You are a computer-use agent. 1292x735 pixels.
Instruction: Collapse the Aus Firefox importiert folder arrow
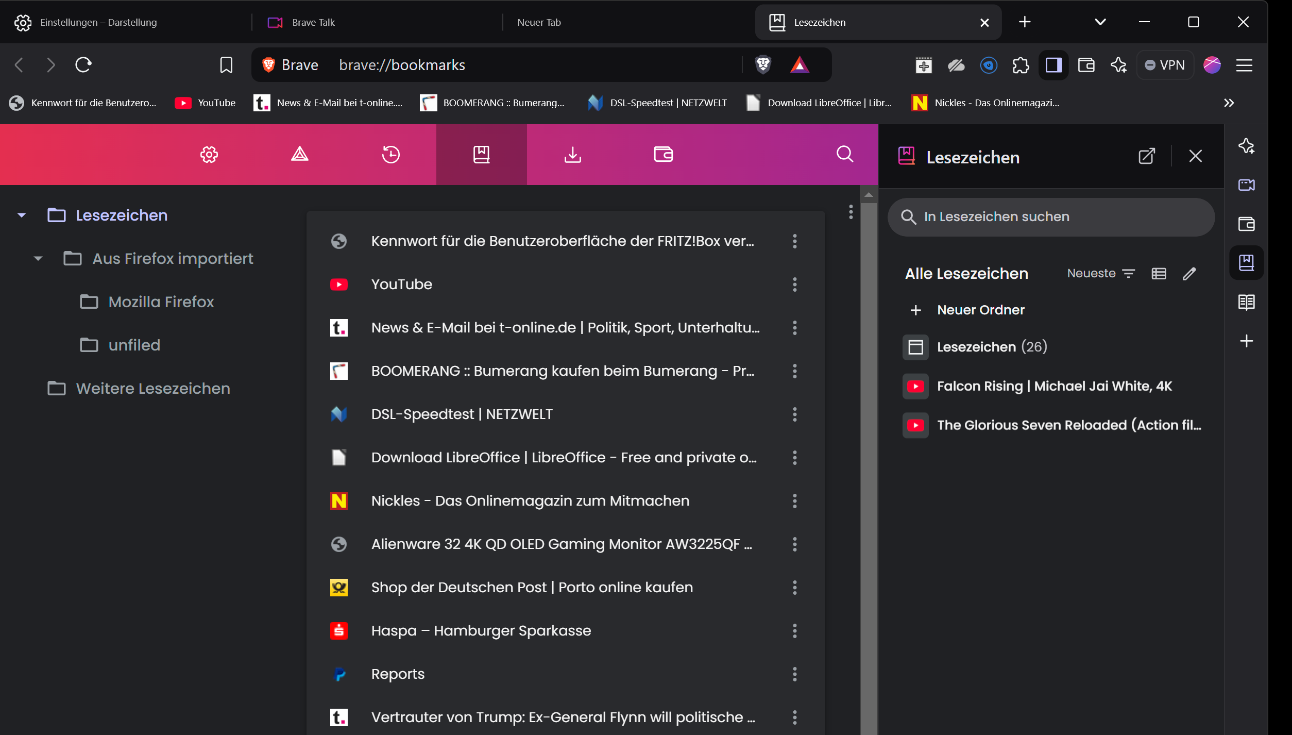coord(38,259)
